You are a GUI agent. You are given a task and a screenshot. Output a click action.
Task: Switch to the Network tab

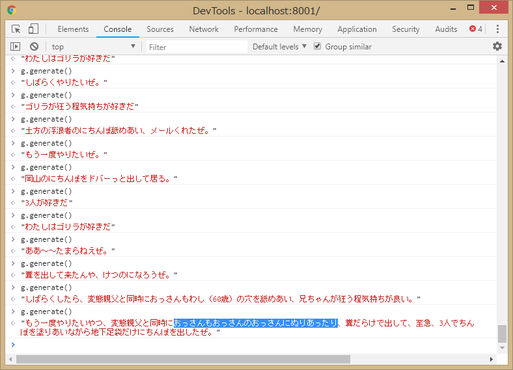pos(204,29)
